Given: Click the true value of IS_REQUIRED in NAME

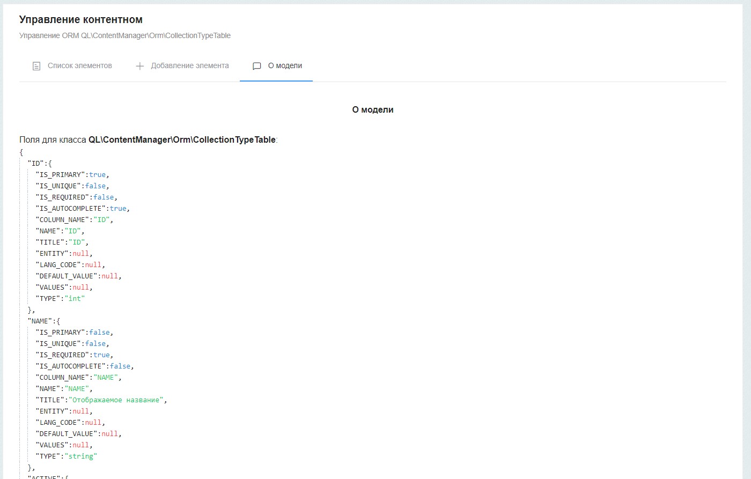Looking at the screenshot, I should [x=101, y=355].
